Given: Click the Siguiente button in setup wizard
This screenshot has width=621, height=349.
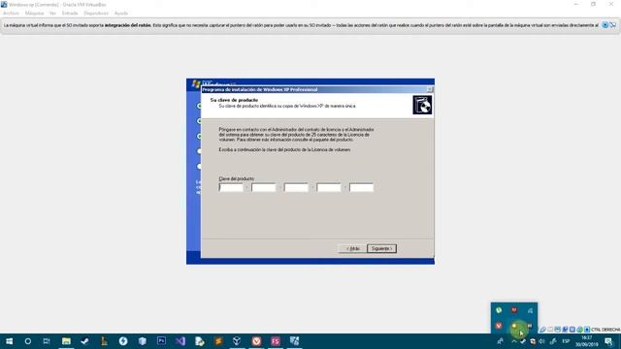Looking at the screenshot, I should [x=381, y=248].
